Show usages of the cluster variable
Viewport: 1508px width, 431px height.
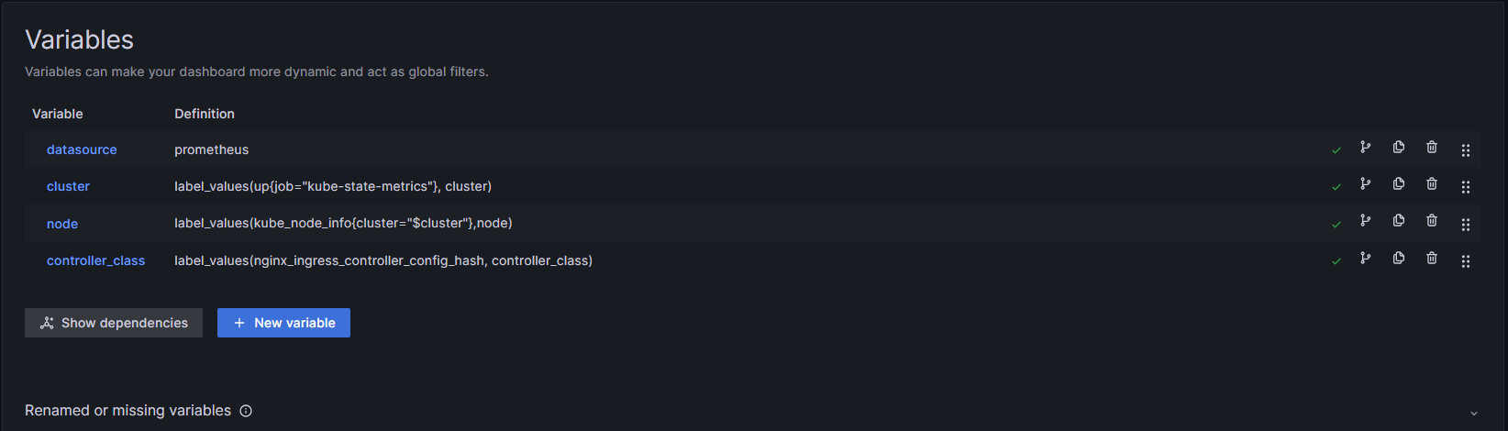point(1365,184)
